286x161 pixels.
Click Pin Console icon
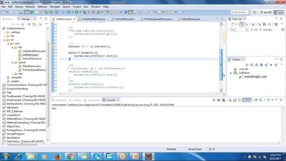point(256,100)
